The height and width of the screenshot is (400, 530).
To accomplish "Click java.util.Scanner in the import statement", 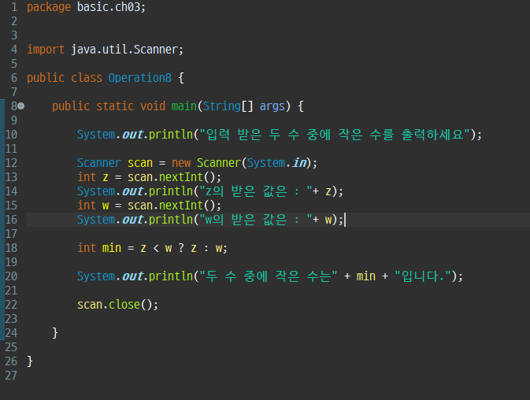I will point(124,50).
